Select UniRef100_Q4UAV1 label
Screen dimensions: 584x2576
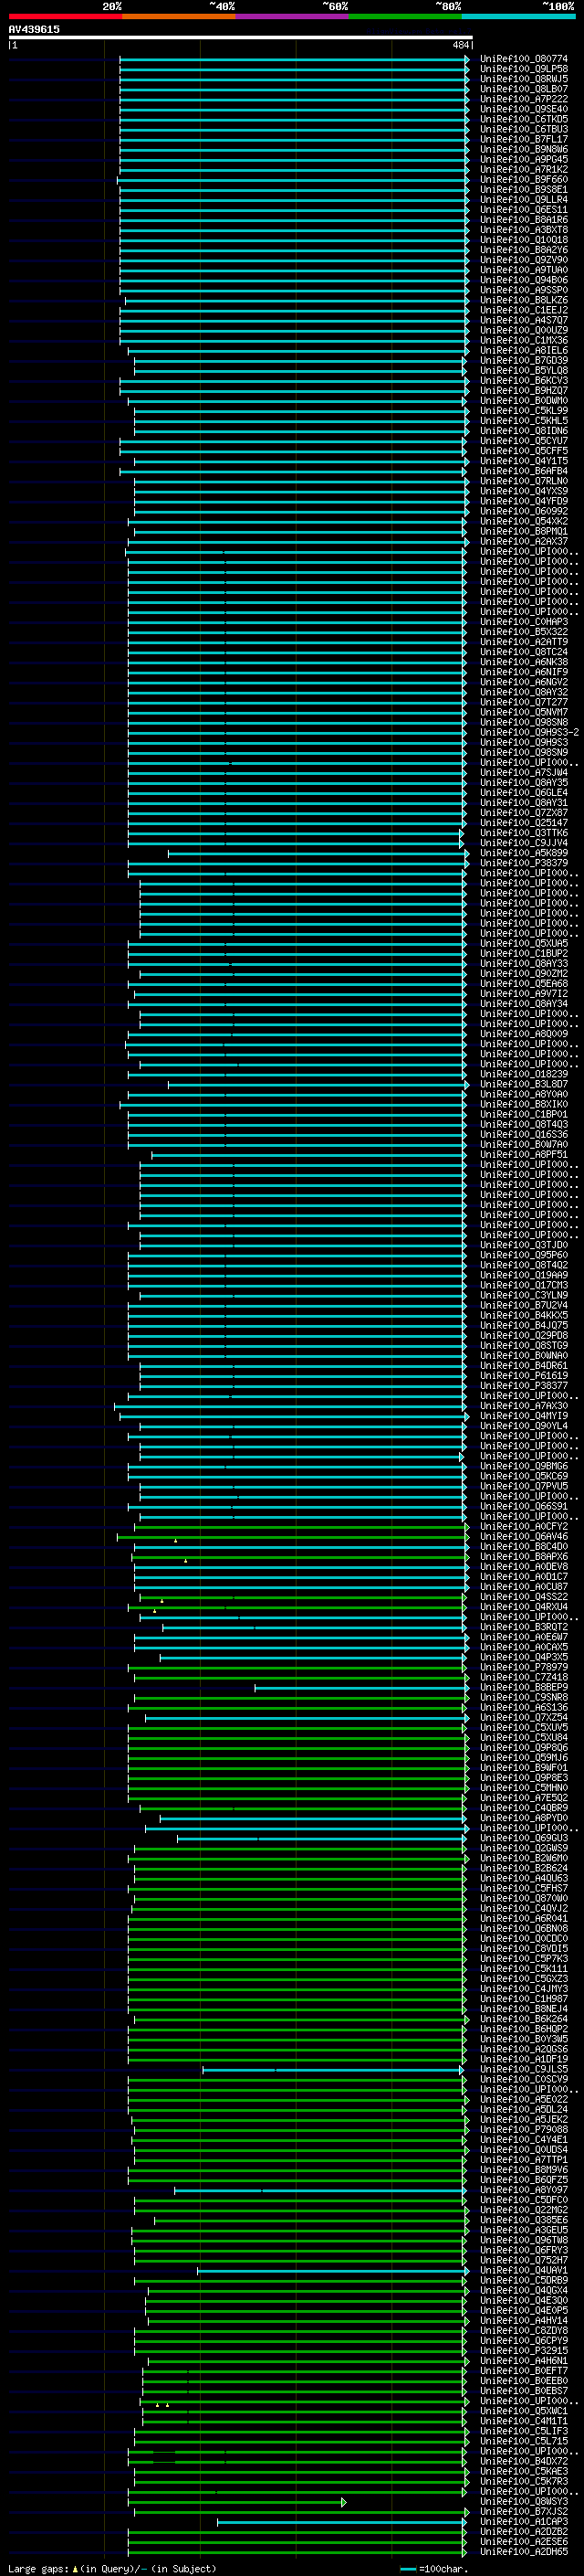[523, 2269]
